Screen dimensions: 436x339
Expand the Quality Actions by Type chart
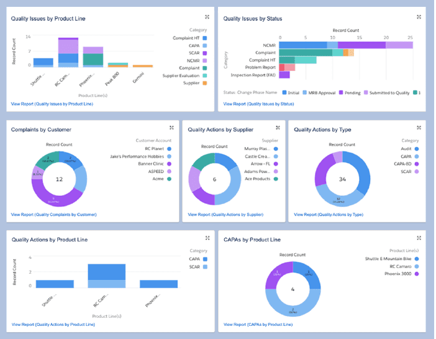tap(419, 128)
